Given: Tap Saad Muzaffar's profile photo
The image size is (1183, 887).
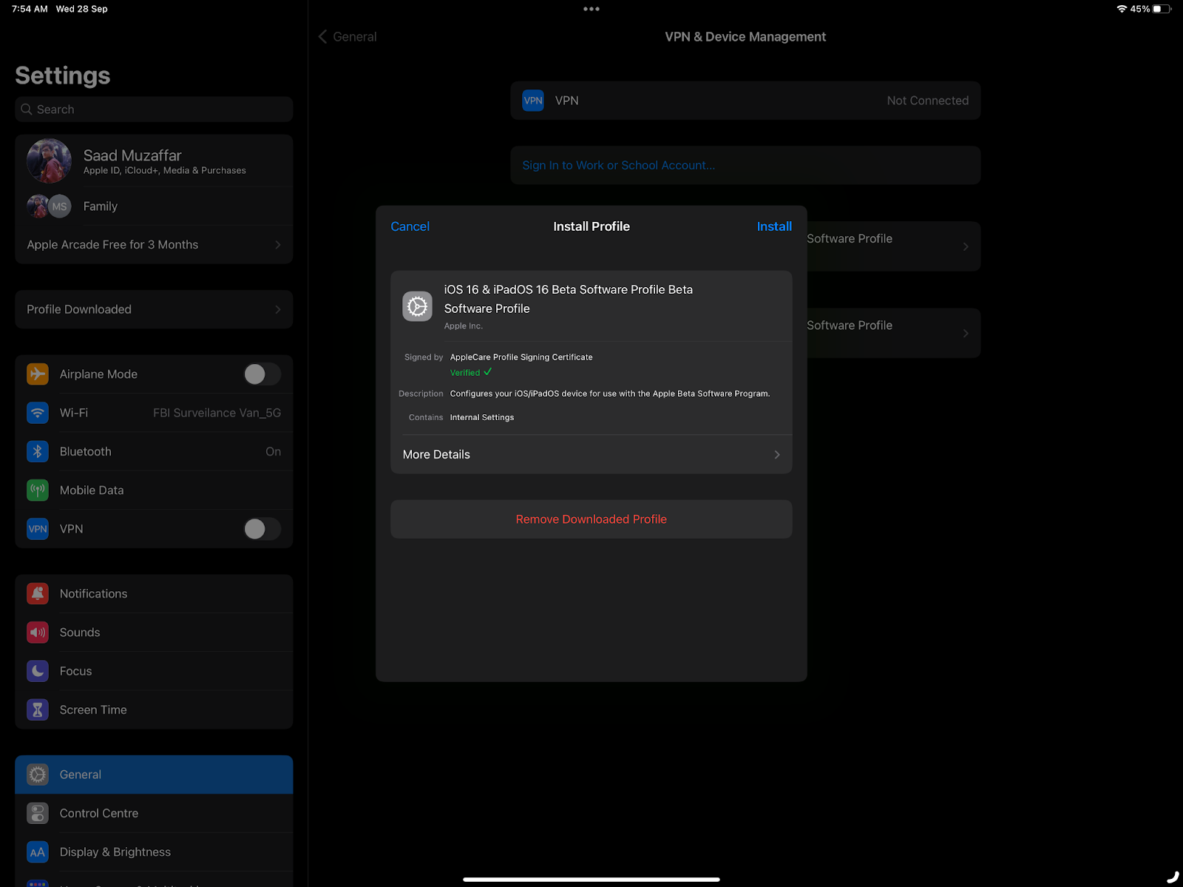Looking at the screenshot, I should (x=49, y=161).
